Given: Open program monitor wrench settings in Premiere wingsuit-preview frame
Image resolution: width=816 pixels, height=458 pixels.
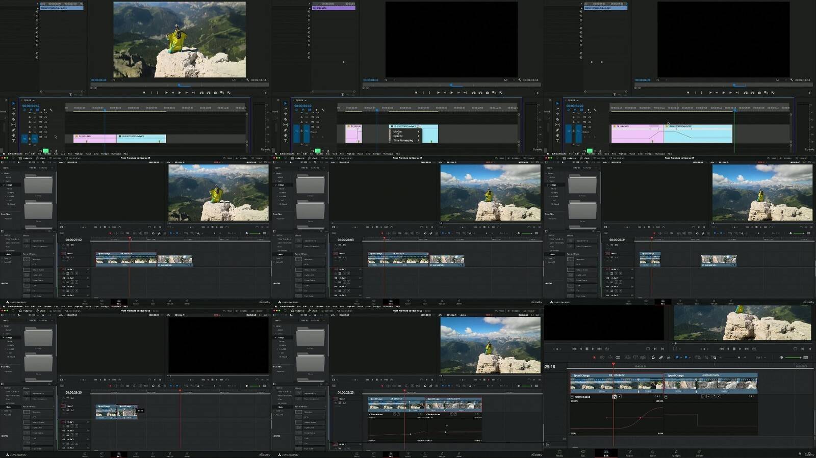Looking at the screenshot, I should (248, 80).
